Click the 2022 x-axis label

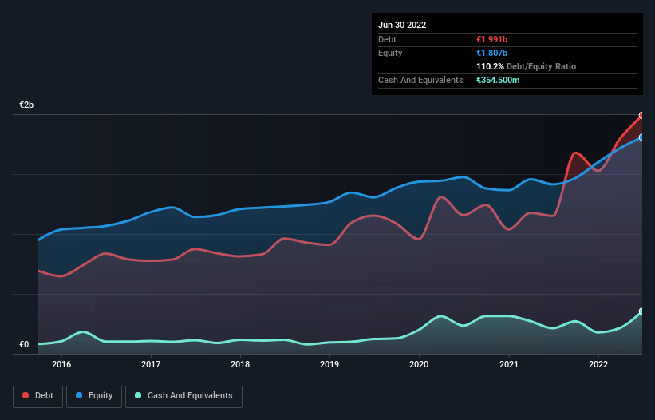coord(598,364)
